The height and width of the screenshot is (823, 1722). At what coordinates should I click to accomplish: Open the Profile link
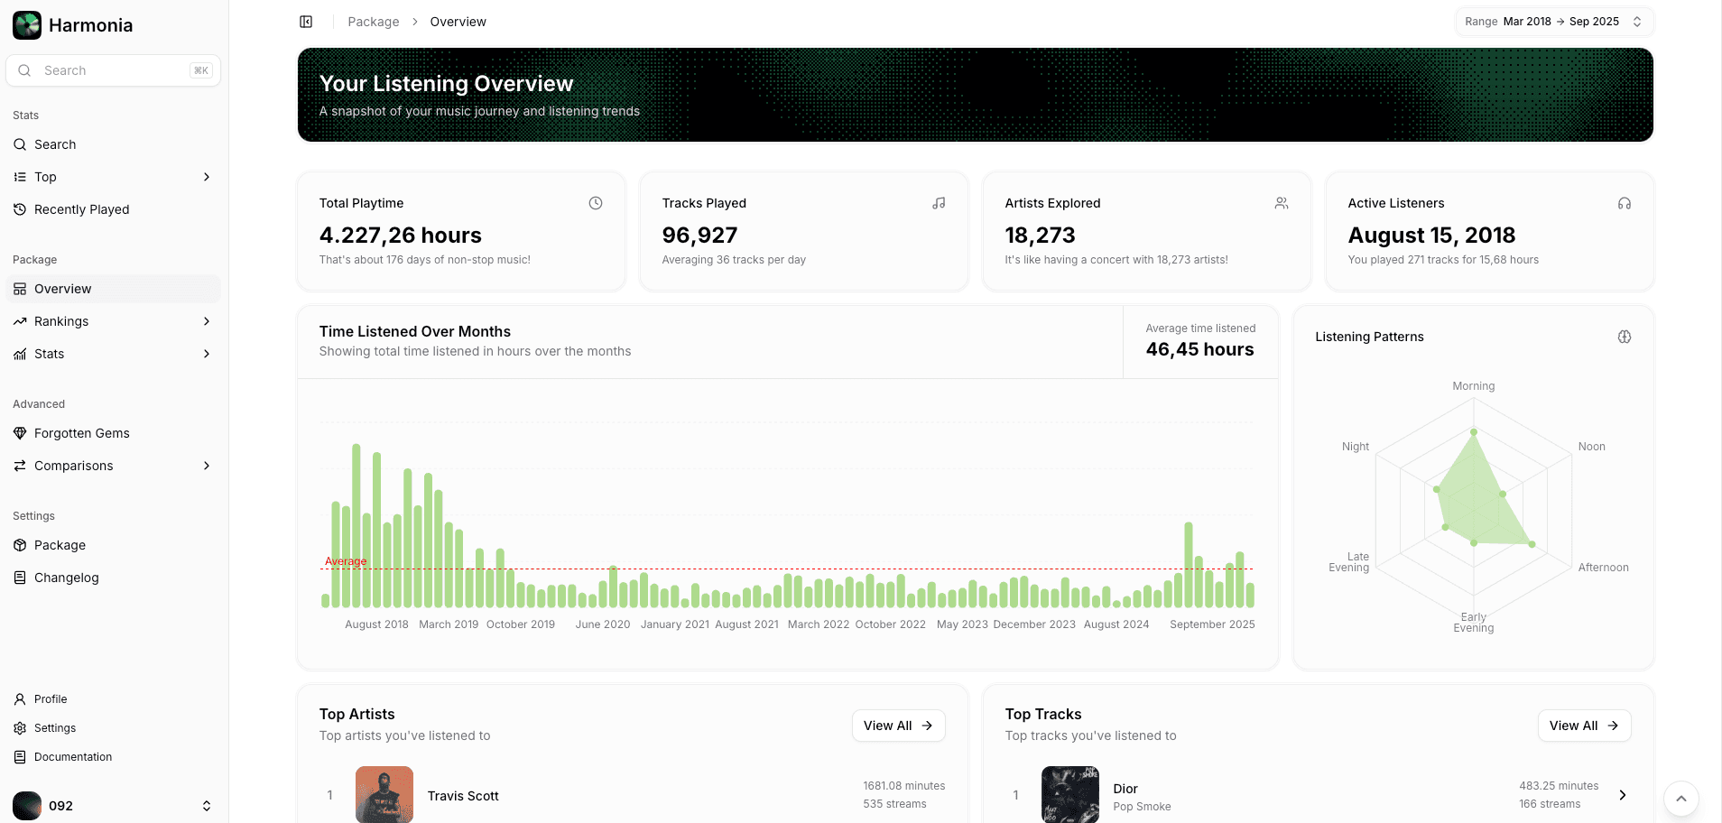[114, 699]
